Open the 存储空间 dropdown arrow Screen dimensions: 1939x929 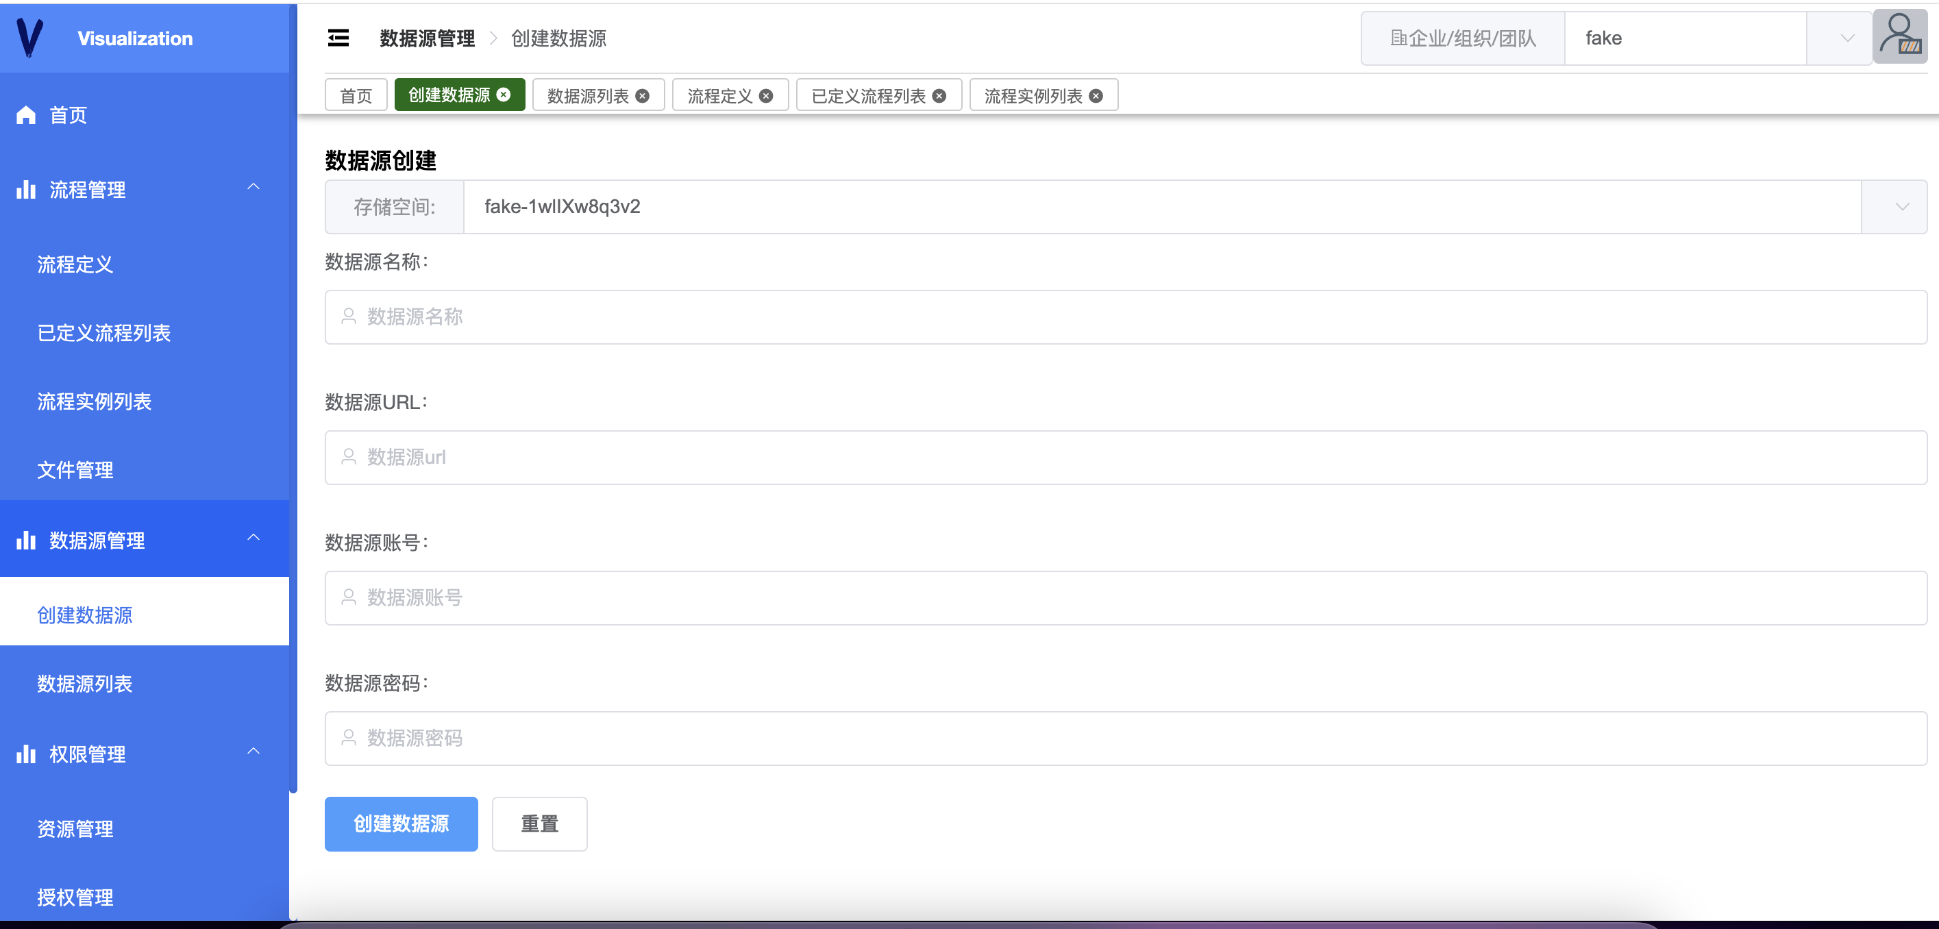pos(1901,206)
